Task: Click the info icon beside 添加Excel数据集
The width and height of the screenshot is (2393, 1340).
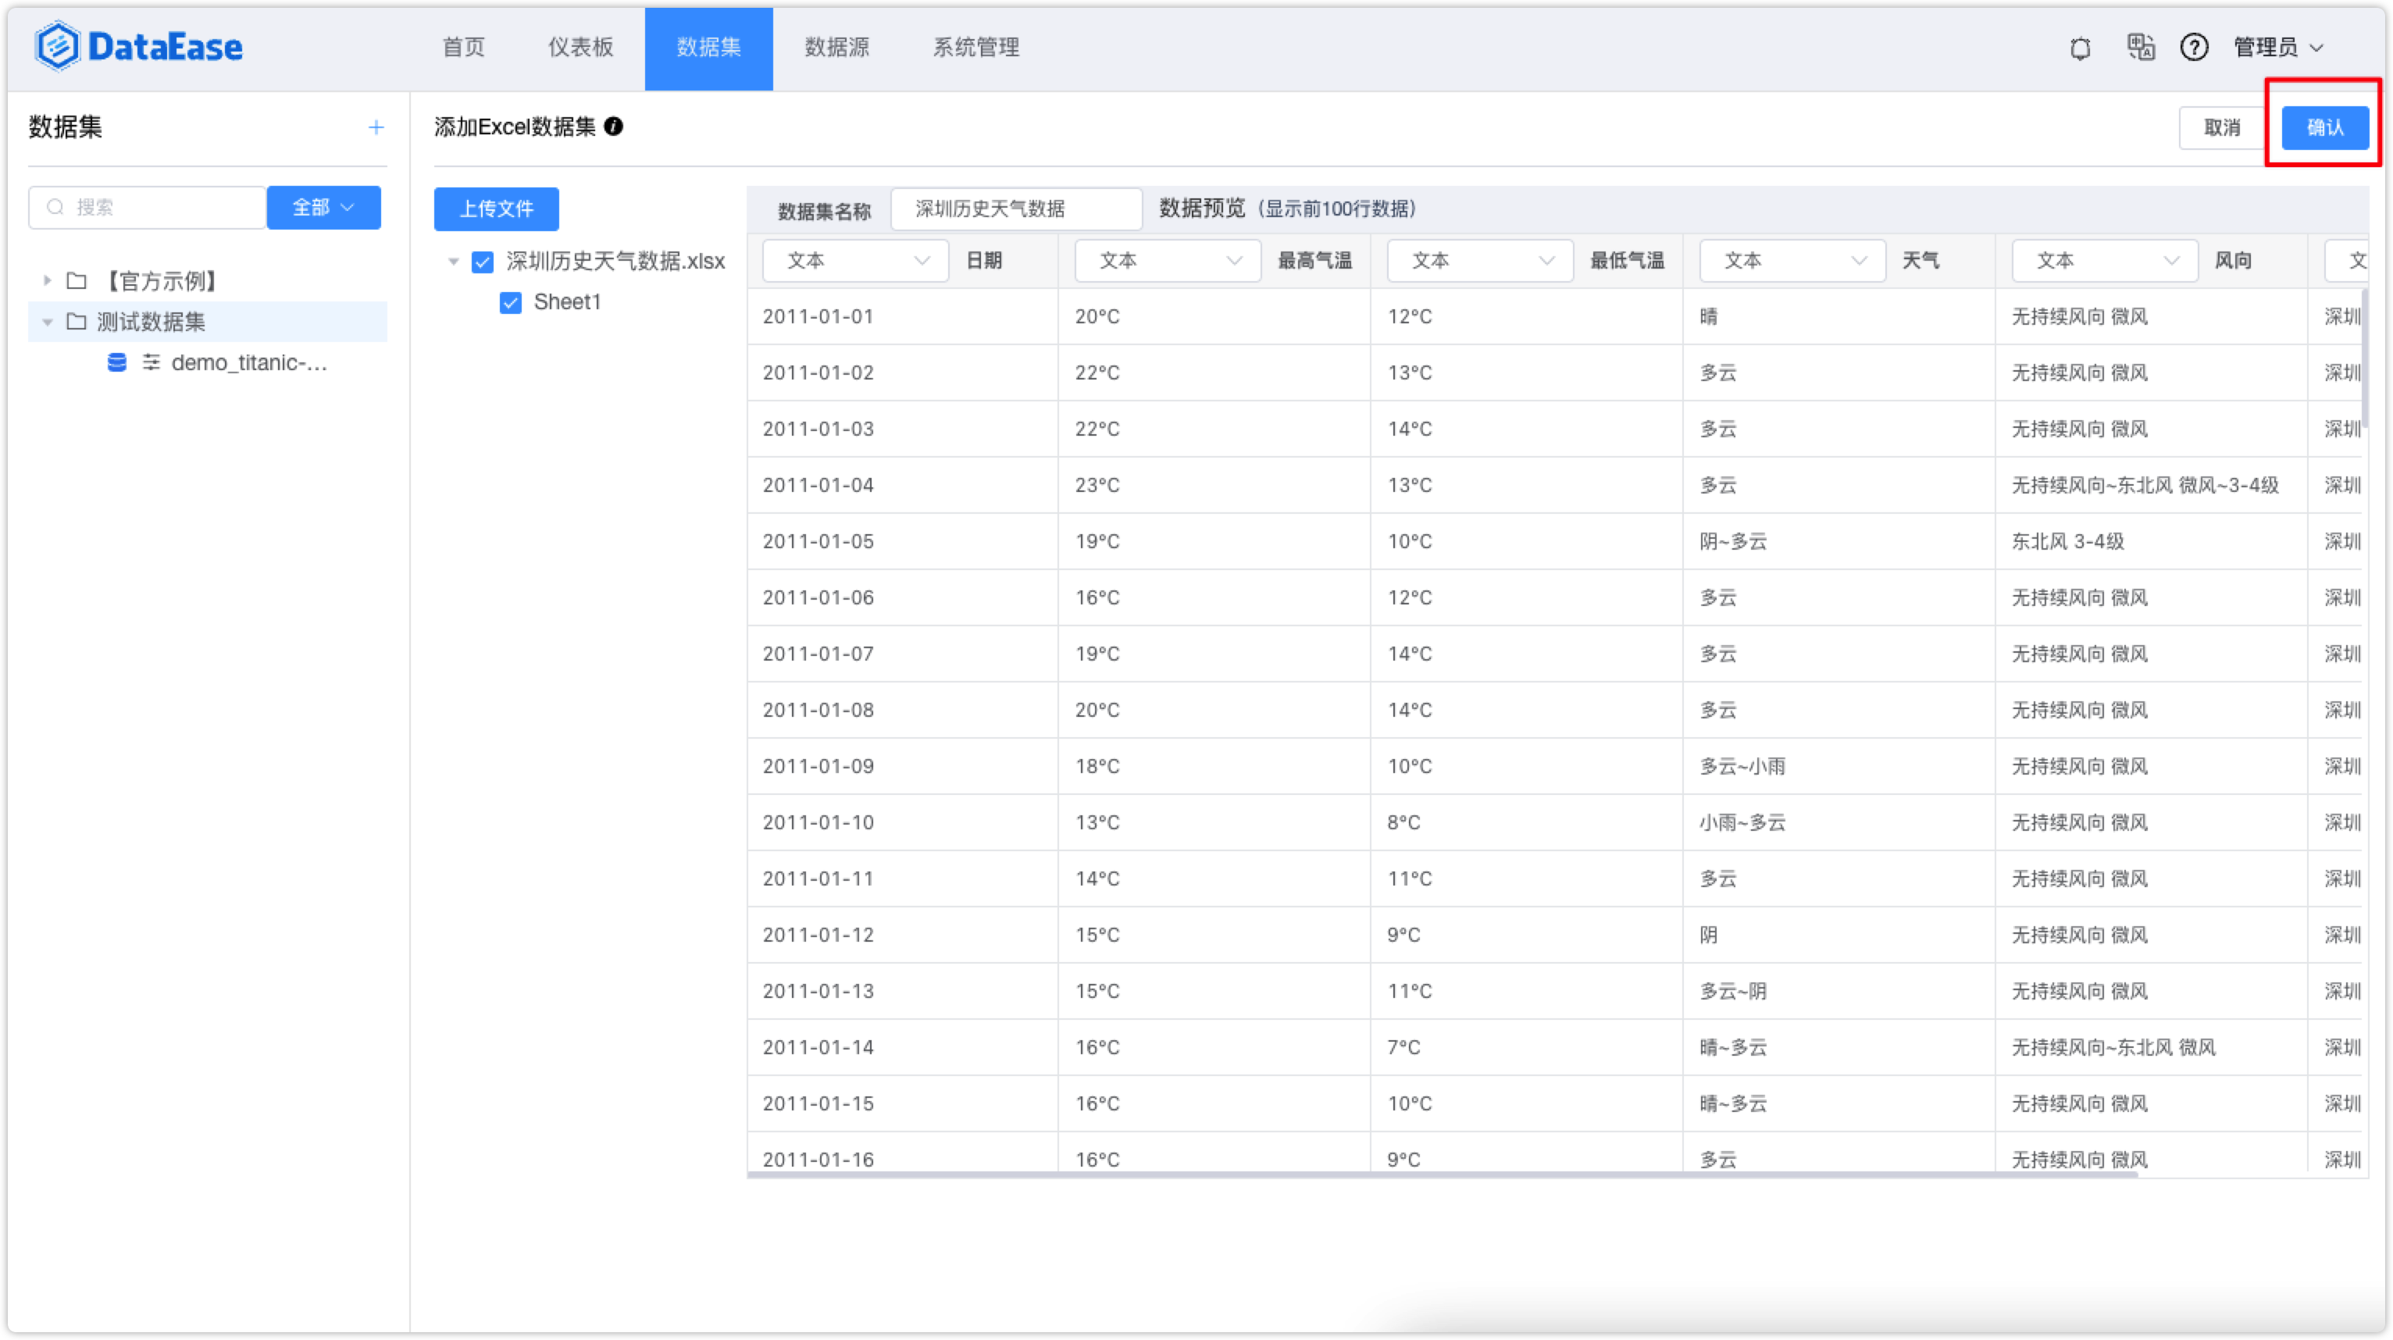Action: click(x=613, y=127)
